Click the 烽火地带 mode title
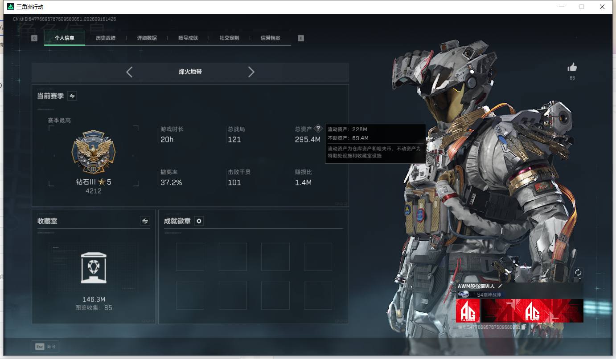The width and height of the screenshot is (616, 359). [190, 72]
